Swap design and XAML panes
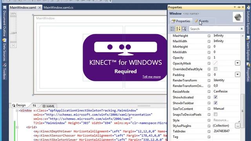The image size is (251, 141). tap(34, 105)
